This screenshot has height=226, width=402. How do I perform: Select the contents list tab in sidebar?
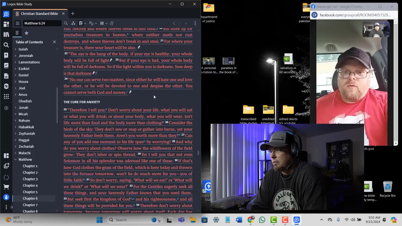point(17,33)
